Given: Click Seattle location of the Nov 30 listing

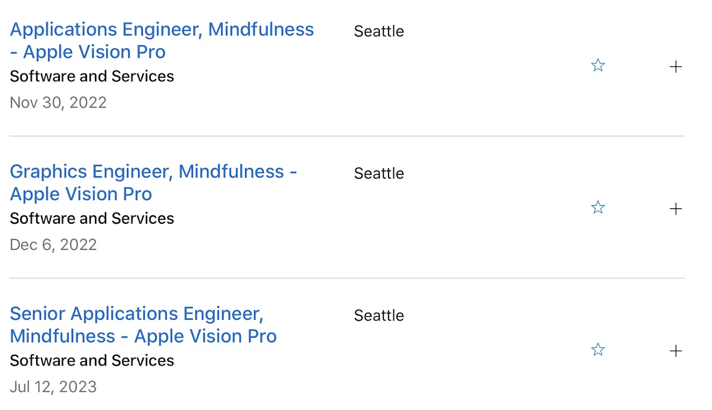Looking at the screenshot, I should tap(379, 31).
